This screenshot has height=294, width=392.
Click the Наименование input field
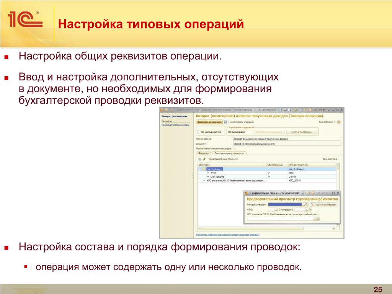coord(287,139)
